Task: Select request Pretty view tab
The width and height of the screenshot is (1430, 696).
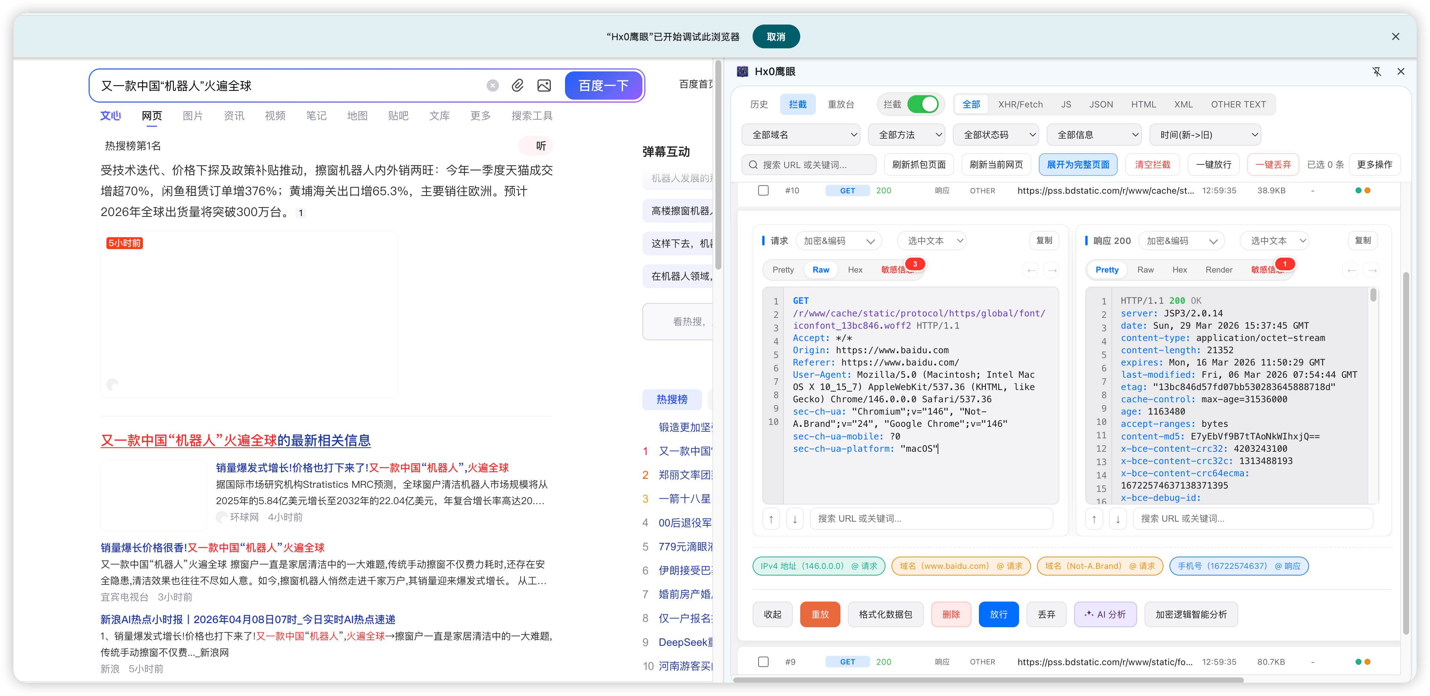Action: pos(783,270)
